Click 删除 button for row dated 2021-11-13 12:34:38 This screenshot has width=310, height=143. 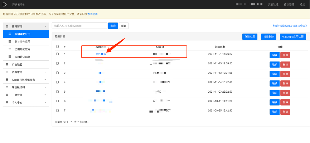click(x=285, y=74)
